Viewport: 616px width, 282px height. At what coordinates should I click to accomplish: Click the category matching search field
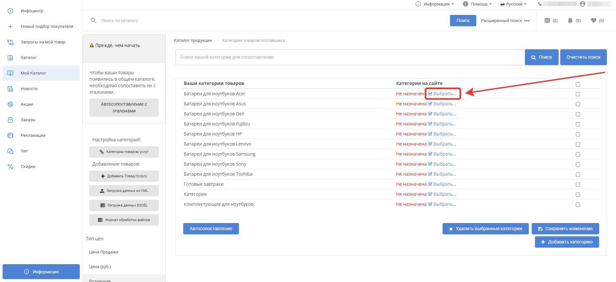pos(350,57)
